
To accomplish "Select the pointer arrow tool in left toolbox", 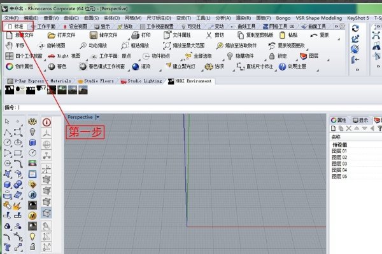I will pyautogui.click(x=6, y=121).
